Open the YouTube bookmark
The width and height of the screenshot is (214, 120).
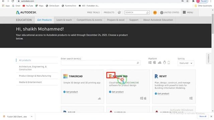coord(28,6)
